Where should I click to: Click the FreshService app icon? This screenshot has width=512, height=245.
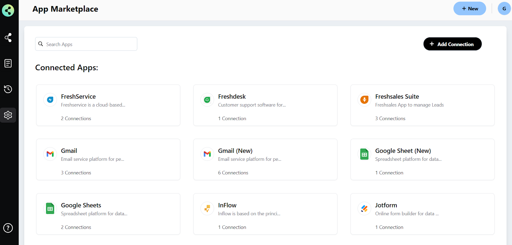click(50, 100)
